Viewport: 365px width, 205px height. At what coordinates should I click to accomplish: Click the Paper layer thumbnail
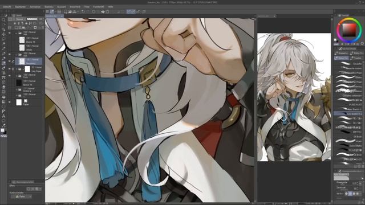(19, 102)
